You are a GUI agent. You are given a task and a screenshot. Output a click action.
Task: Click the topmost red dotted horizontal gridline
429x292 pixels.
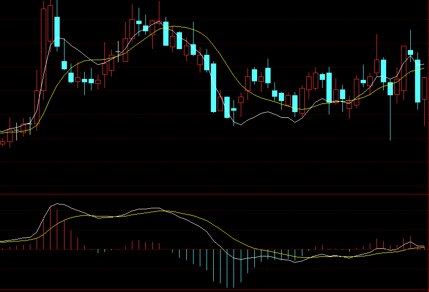coord(214,20)
